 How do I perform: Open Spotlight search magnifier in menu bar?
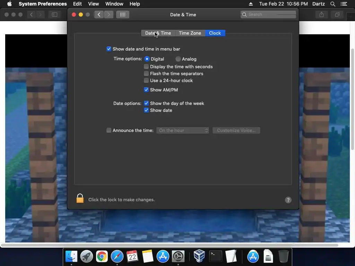(332, 4)
